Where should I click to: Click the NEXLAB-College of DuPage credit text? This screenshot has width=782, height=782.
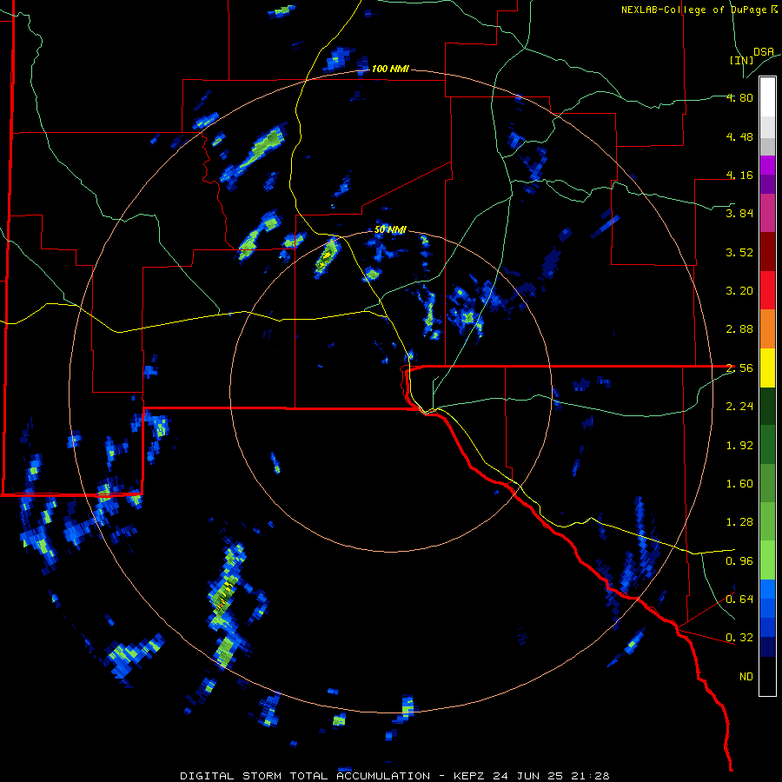click(699, 10)
